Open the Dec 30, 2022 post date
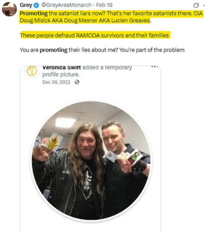Screen dimensions: 205x232 56,82
